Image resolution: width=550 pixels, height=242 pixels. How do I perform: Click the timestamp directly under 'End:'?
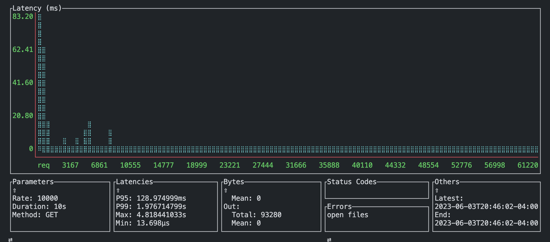coord(486,223)
